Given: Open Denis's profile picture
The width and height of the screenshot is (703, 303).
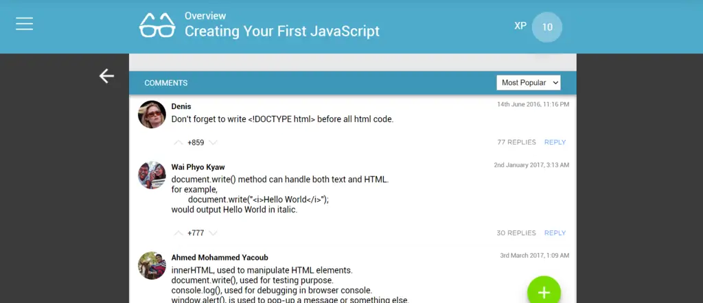Looking at the screenshot, I should tap(152, 114).
